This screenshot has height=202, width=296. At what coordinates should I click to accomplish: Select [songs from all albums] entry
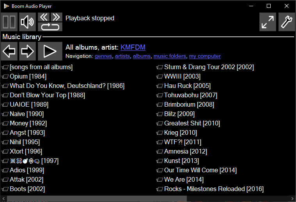point(41,67)
